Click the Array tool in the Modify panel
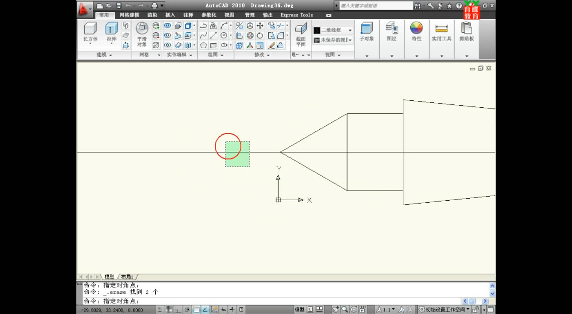Image resolution: width=572 pixels, height=314 pixels. pyautogui.click(x=240, y=45)
